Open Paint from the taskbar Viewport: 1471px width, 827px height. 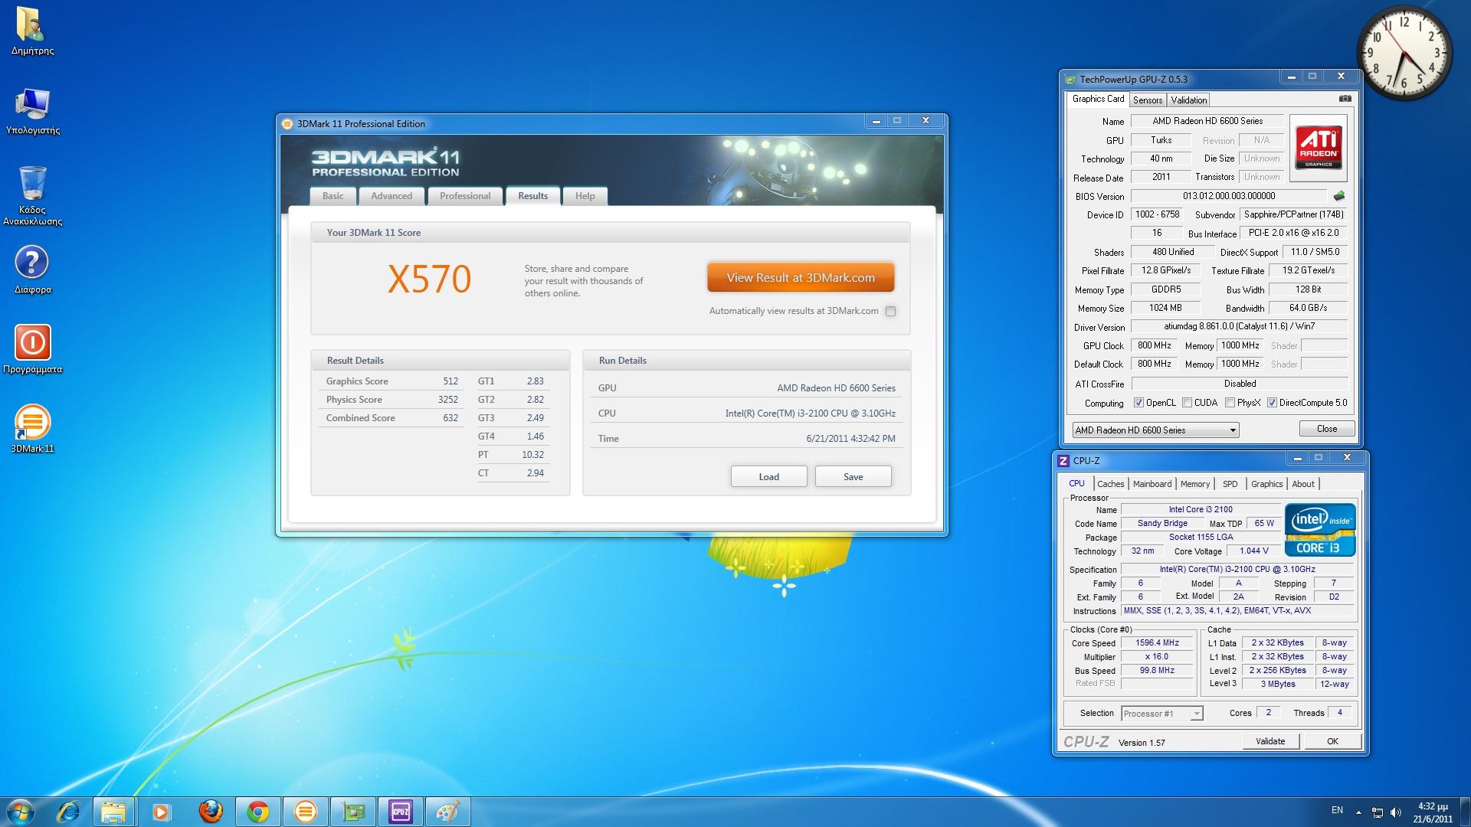447,812
